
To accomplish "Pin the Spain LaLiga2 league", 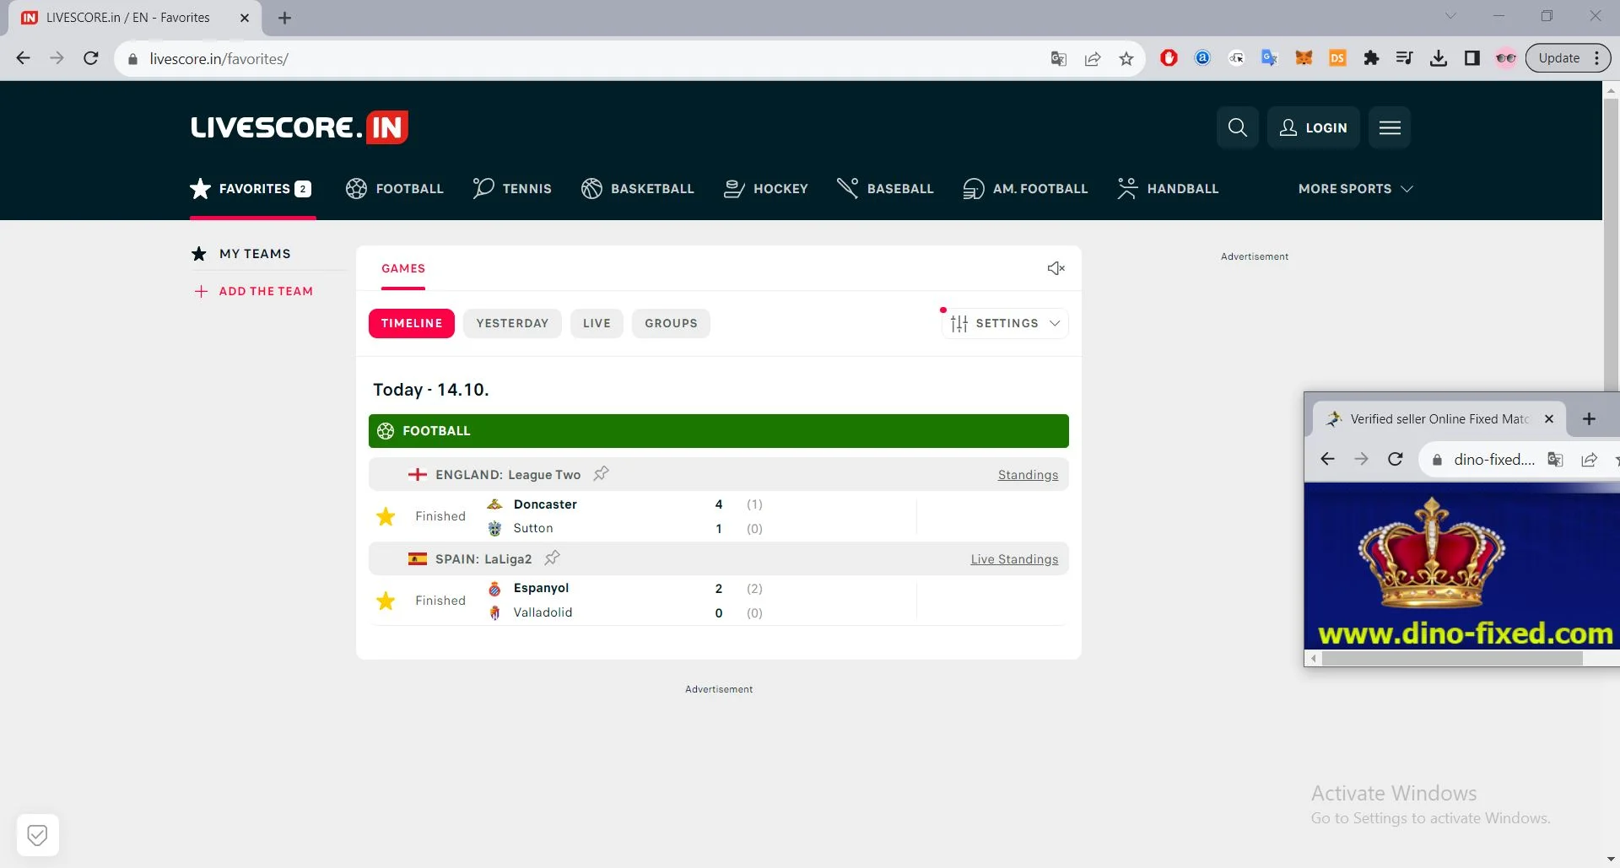I will (552, 558).
